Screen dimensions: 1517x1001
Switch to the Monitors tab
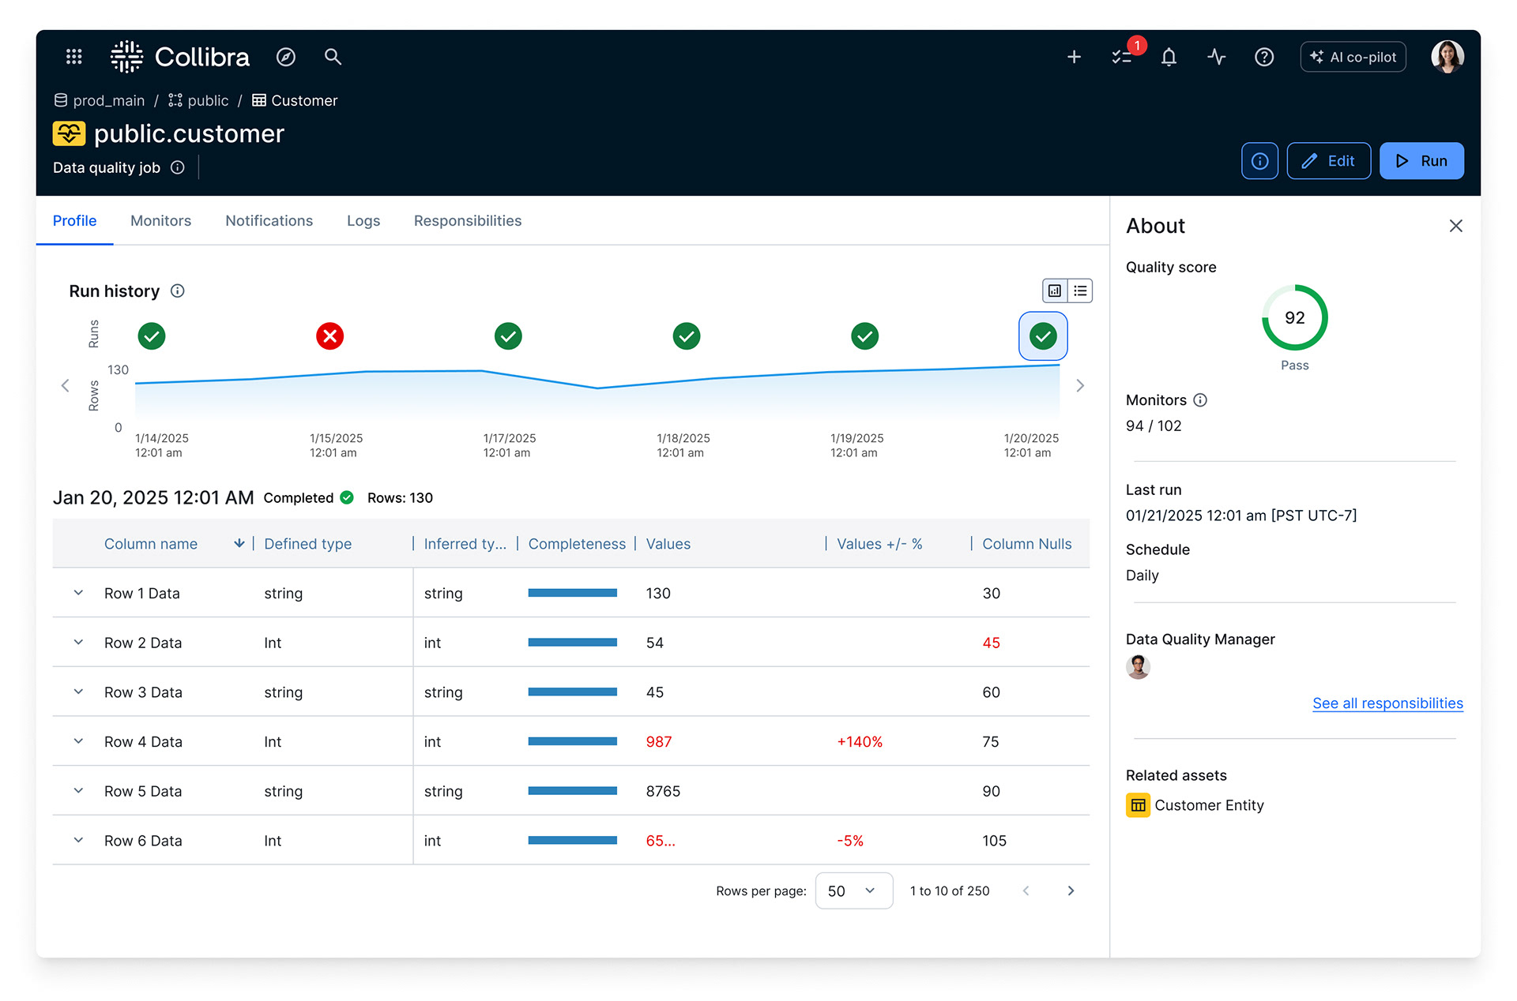click(x=160, y=221)
